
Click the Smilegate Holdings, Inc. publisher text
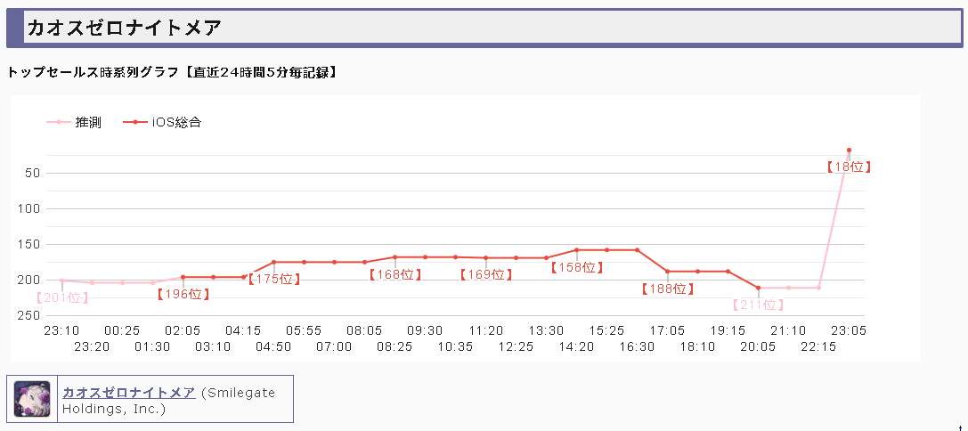tap(168, 401)
